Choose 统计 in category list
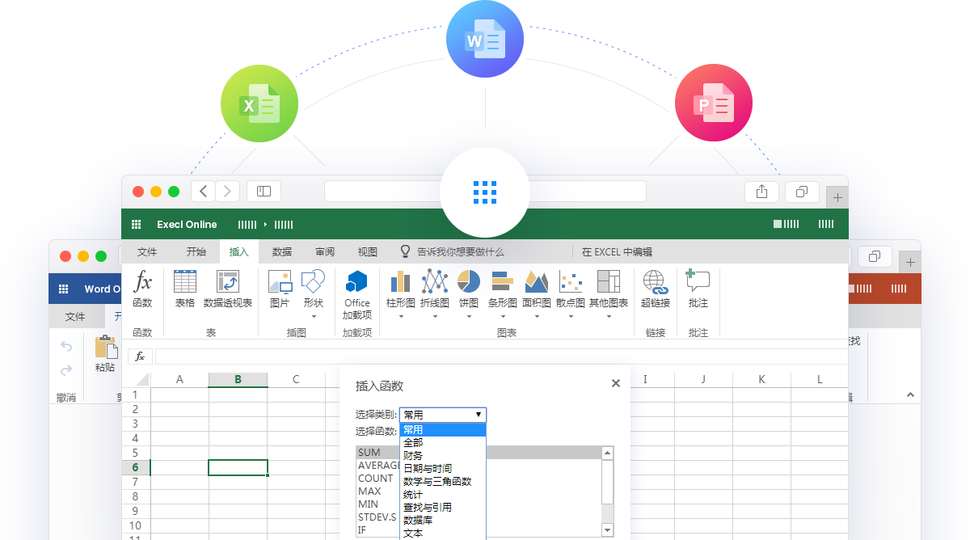The width and height of the screenshot is (970, 540). tap(443, 495)
